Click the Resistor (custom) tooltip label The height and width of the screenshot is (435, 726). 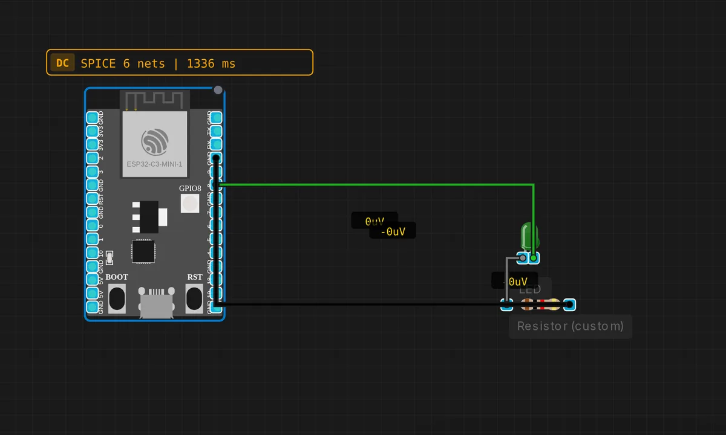(x=571, y=326)
